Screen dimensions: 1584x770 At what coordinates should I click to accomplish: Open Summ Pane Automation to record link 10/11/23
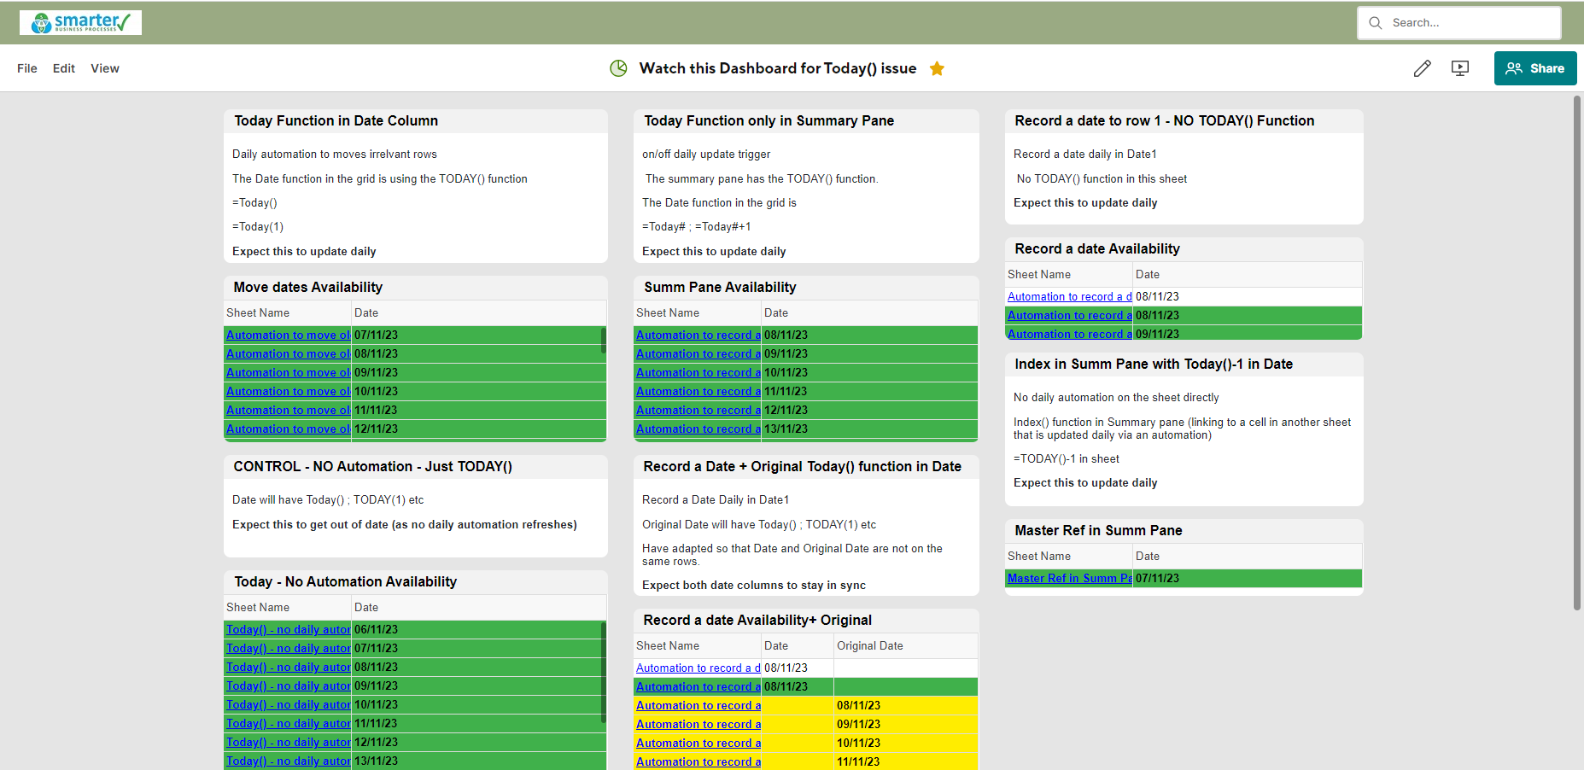tap(698, 373)
